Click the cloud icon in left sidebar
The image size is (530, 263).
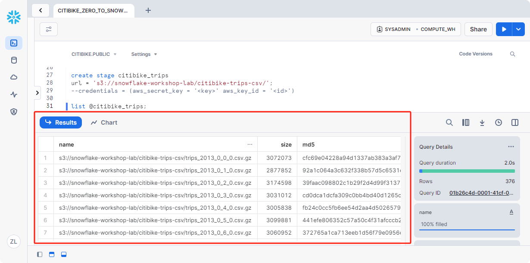click(x=14, y=77)
